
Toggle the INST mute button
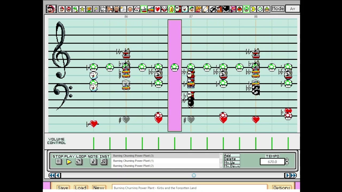104,162
